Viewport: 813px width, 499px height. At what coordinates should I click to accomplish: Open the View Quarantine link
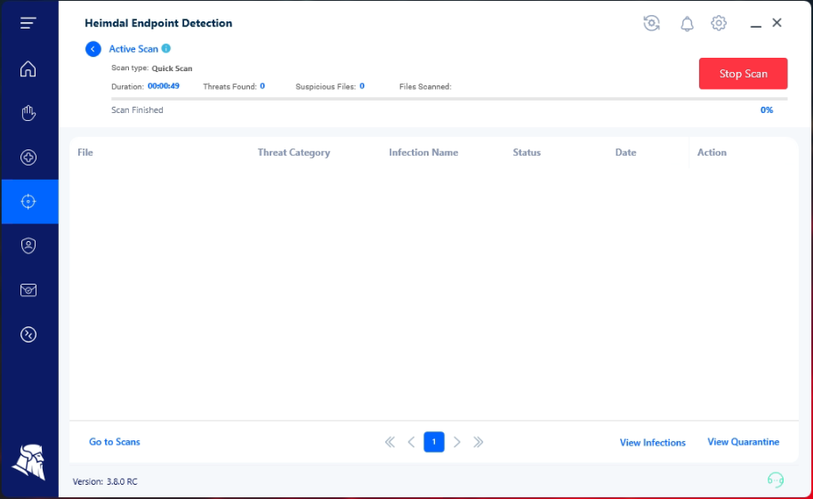click(743, 442)
